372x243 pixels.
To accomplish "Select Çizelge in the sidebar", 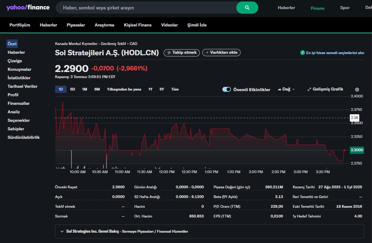I will pos(15,61).
